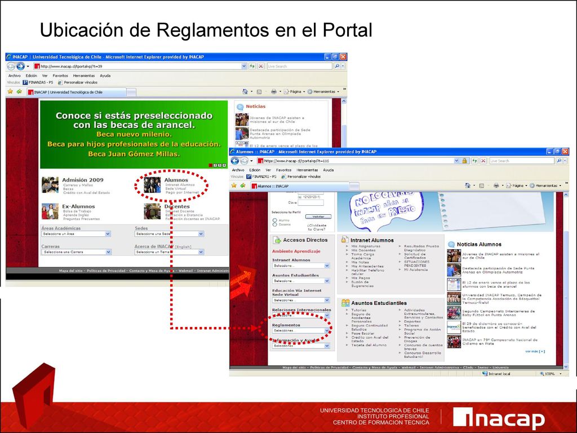Open the Pase Escolar link
Image resolution: width=577 pixels, height=433 pixels.
tap(362, 333)
